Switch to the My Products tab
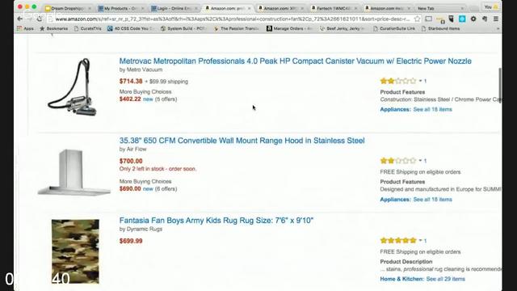The height and width of the screenshot is (291, 517). click(x=120, y=8)
